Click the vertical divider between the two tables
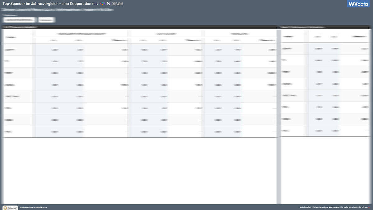 [x=279, y=115]
